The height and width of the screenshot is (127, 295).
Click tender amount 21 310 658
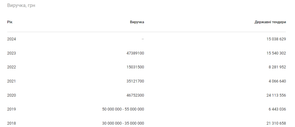[x=276, y=123]
